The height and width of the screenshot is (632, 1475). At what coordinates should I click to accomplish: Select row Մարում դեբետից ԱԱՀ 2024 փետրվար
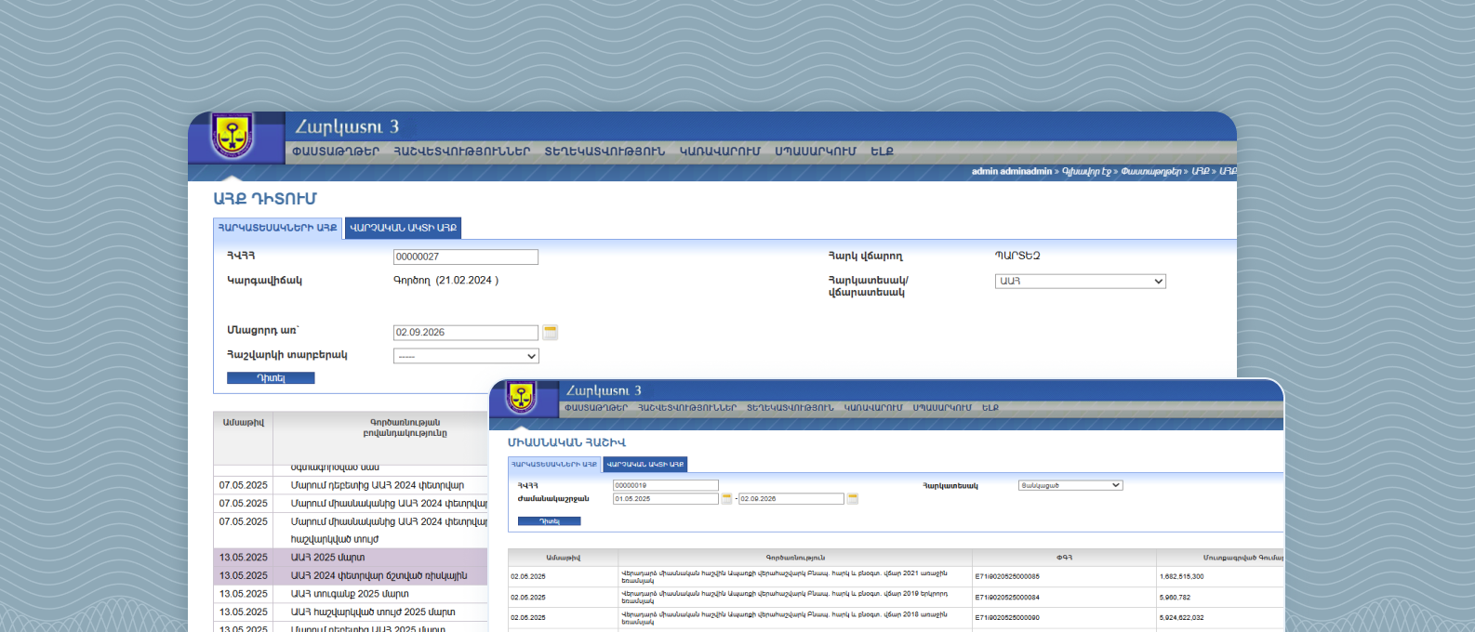point(351,485)
